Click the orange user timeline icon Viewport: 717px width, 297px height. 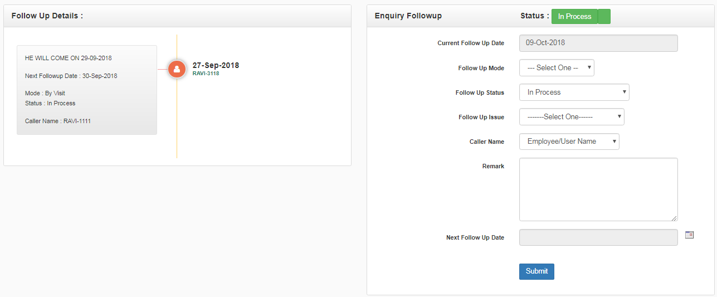click(177, 69)
